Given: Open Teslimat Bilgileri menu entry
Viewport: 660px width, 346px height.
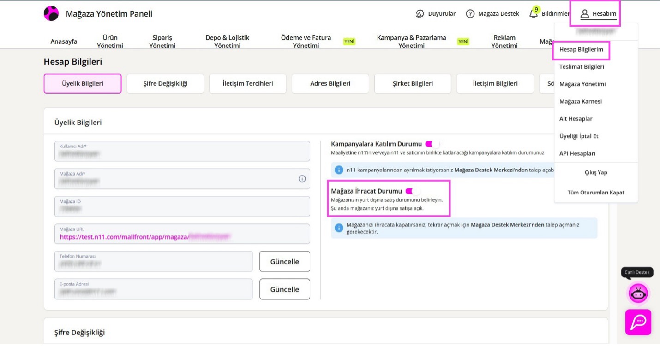Looking at the screenshot, I should pos(582,67).
